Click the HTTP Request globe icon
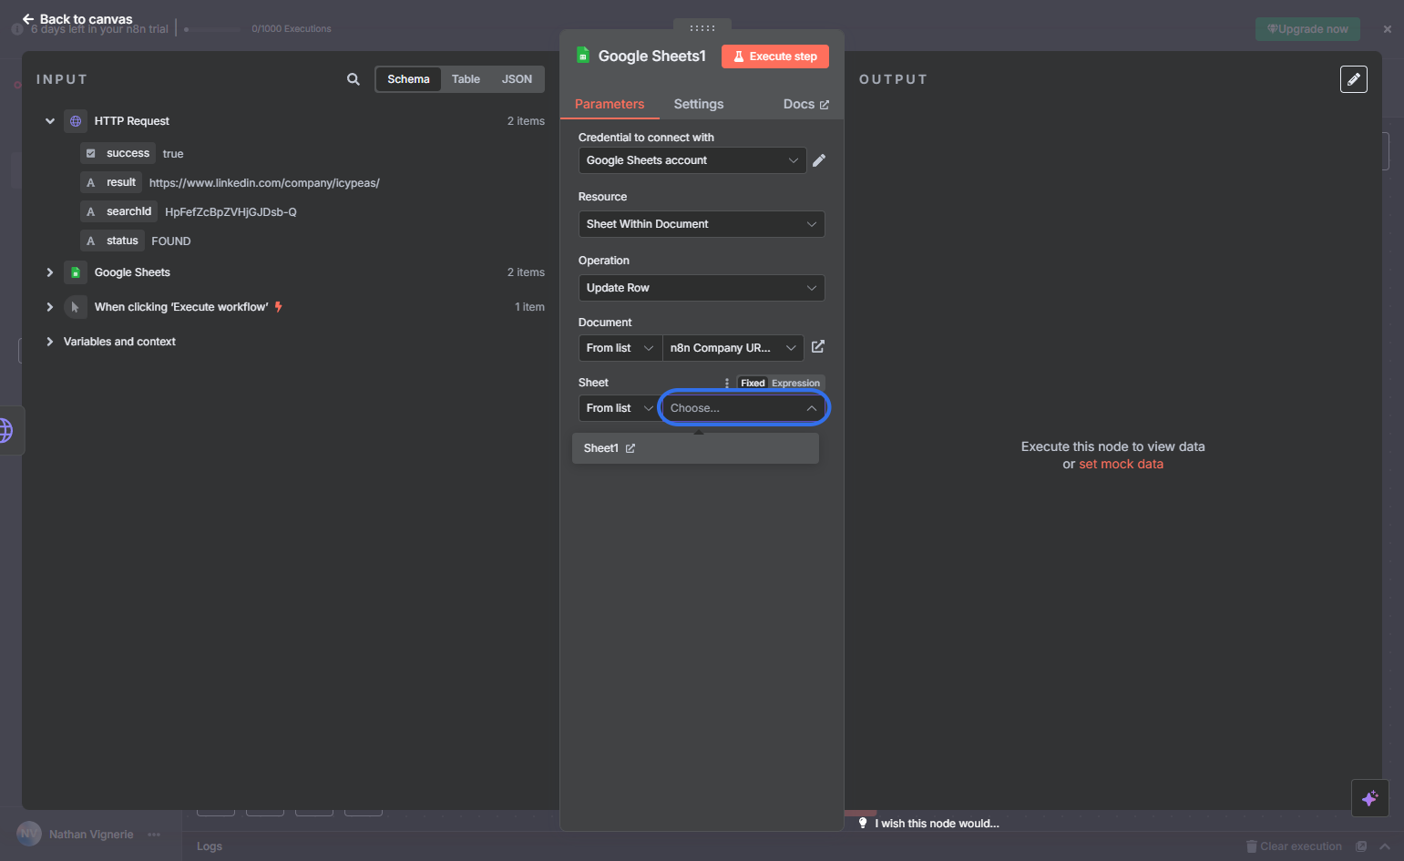Image resolution: width=1404 pixels, height=861 pixels. click(76, 121)
